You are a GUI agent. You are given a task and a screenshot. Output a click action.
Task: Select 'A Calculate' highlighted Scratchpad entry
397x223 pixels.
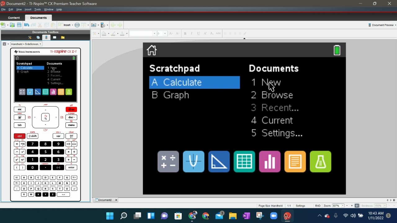point(194,82)
